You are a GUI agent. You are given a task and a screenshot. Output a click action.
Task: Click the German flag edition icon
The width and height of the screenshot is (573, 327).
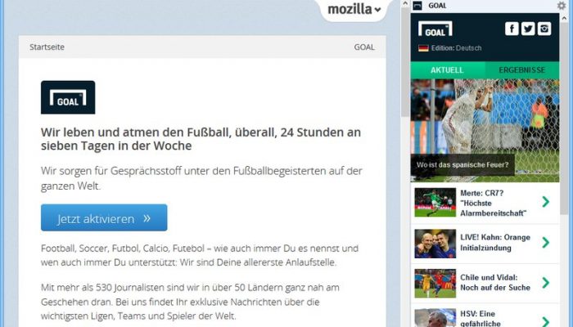point(423,48)
